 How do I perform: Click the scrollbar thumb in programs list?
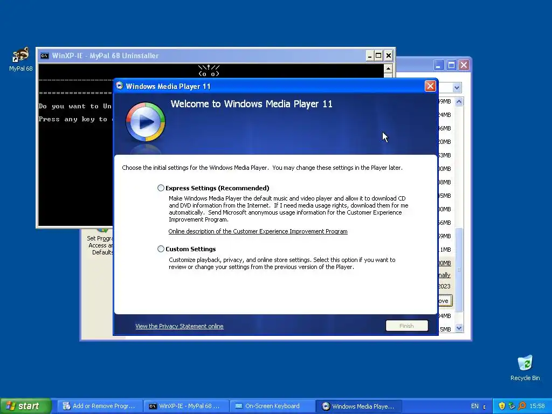(x=459, y=270)
